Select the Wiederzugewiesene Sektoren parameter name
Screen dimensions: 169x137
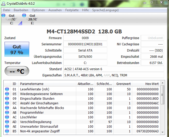pos(41,94)
